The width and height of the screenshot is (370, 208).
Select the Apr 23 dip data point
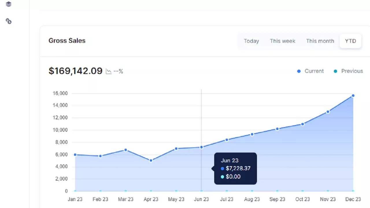151,160
